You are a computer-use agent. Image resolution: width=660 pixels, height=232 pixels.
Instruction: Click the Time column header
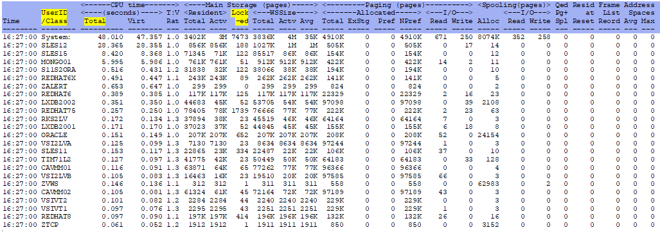[x=10, y=20]
